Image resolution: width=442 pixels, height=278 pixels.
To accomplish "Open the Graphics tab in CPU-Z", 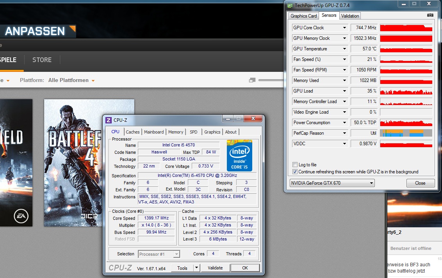I will pos(212,132).
